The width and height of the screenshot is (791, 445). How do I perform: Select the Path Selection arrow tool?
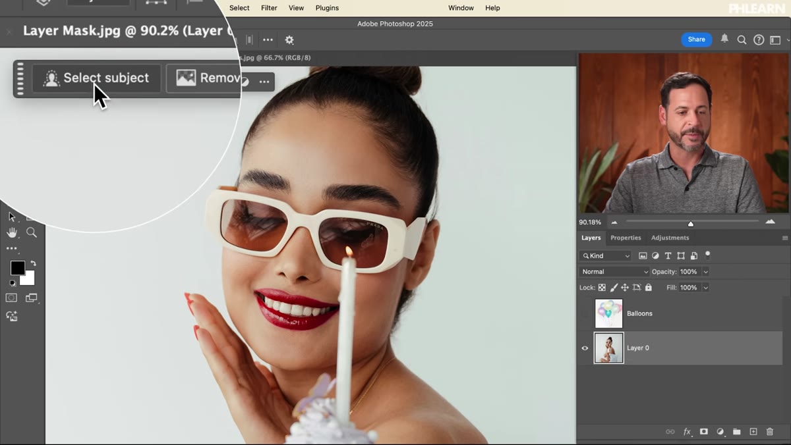tap(12, 217)
